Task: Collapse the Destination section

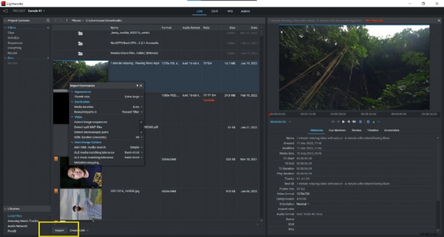Action: 72,102
